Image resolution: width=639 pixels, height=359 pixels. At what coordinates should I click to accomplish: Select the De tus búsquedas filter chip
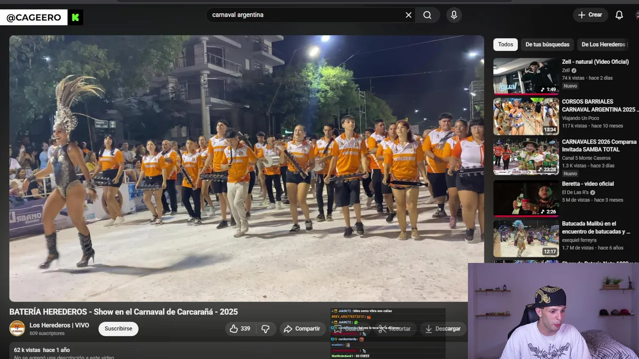547,44
